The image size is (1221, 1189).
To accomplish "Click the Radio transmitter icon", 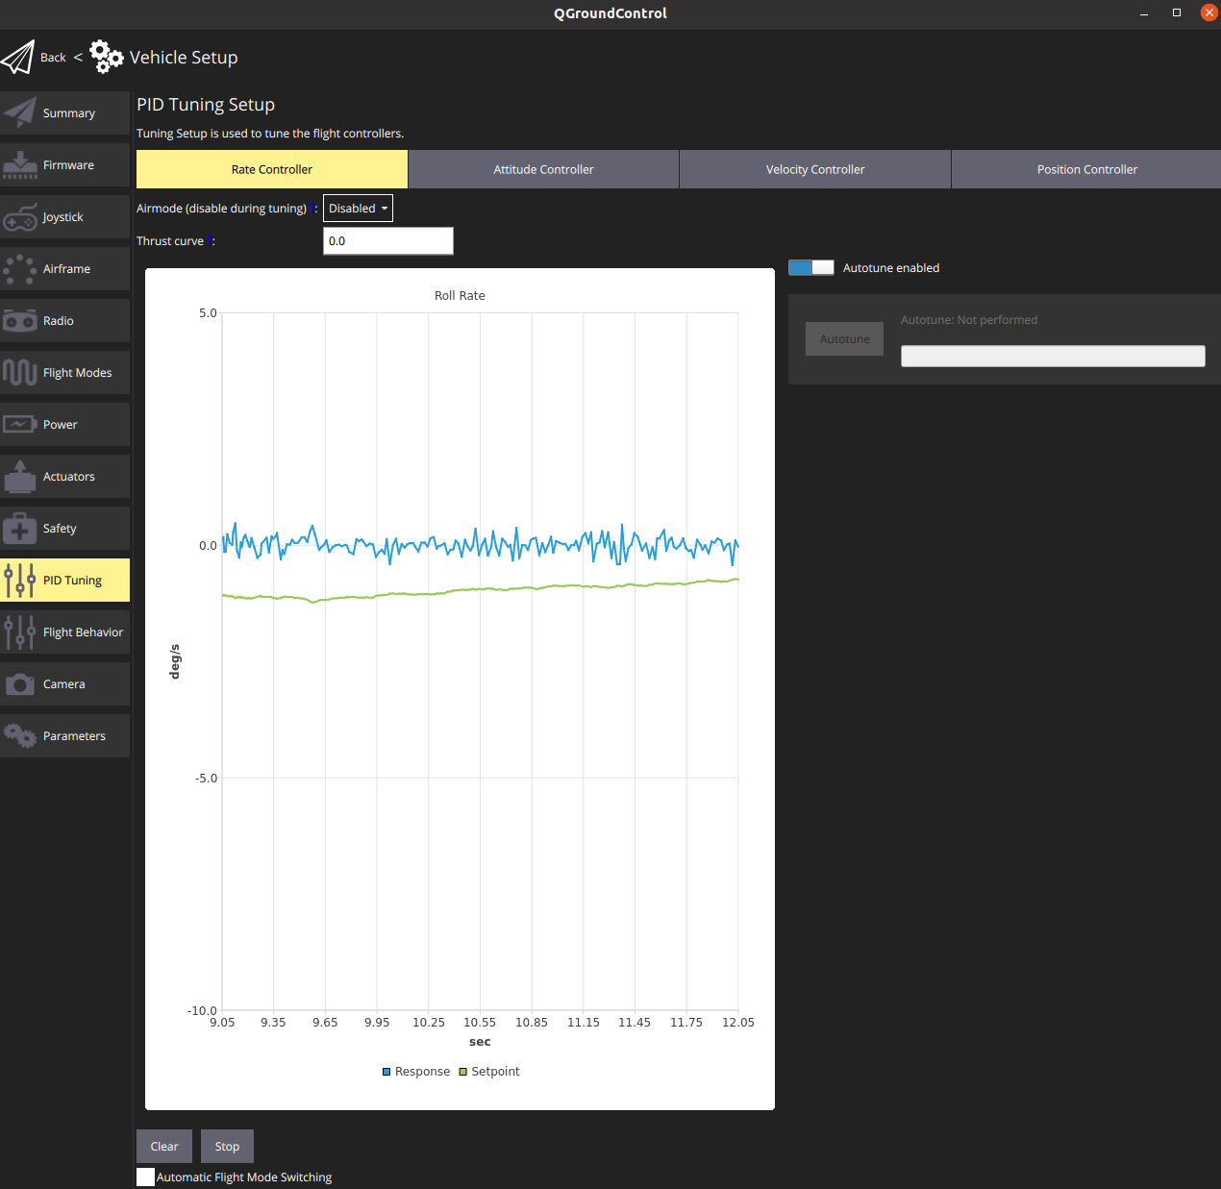I will tap(19, 320).
